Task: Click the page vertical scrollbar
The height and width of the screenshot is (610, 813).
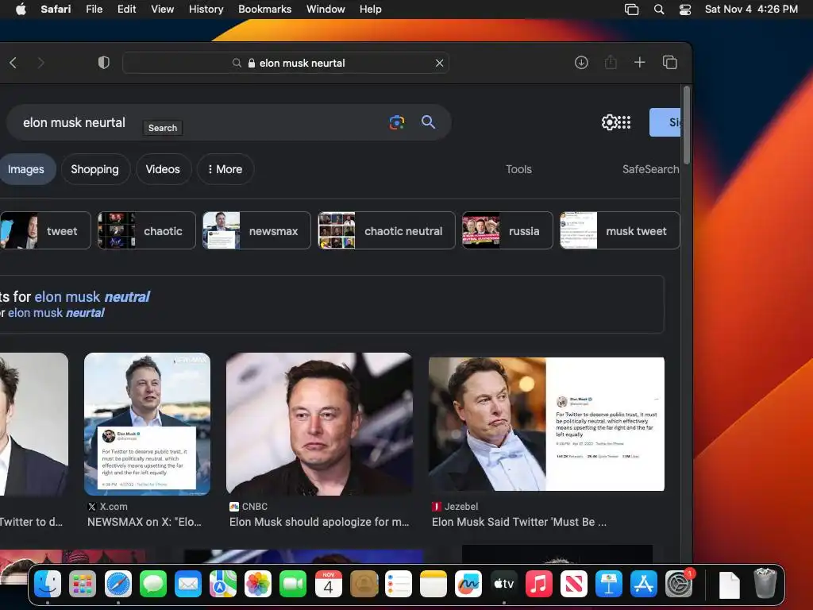Action: click(687, 125)
